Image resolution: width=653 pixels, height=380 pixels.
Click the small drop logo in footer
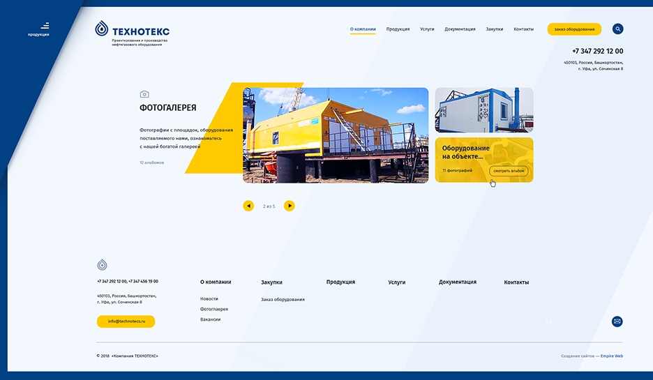102,265
